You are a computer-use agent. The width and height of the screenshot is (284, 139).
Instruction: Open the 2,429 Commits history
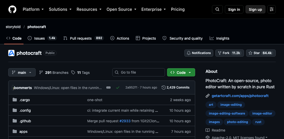[x=176, y=88]
